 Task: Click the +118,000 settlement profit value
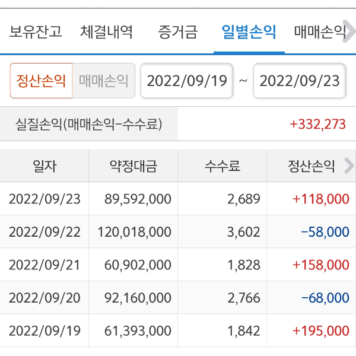[x=321, y=199]
